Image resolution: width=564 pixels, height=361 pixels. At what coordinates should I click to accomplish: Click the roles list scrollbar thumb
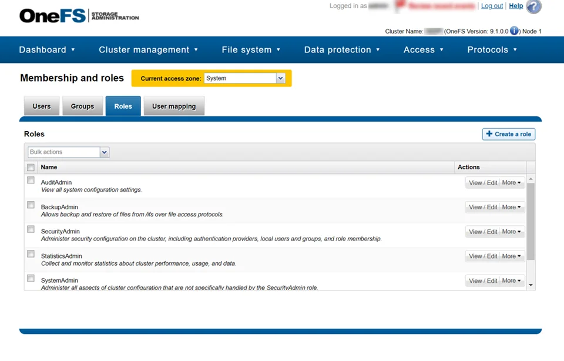coord(531,221)
